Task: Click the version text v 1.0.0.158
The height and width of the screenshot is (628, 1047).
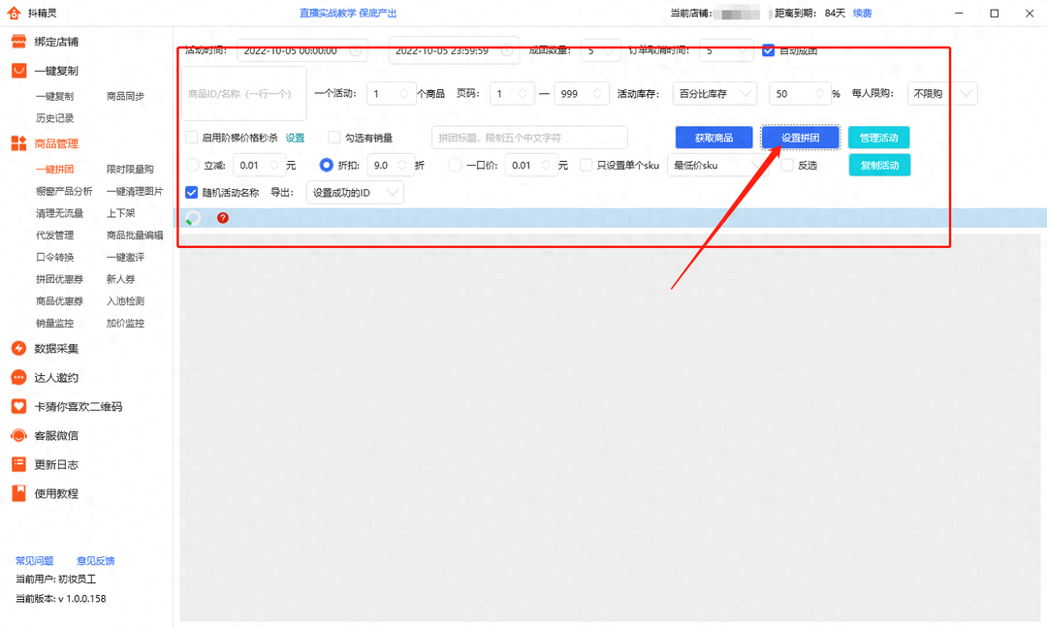Action: pyautogui.click(x=82, y=599)
